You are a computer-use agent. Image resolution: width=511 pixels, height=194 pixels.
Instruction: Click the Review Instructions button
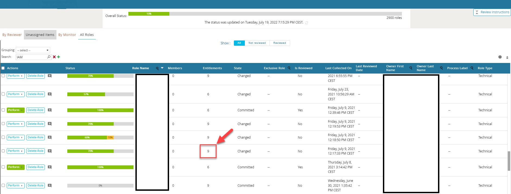492,12
